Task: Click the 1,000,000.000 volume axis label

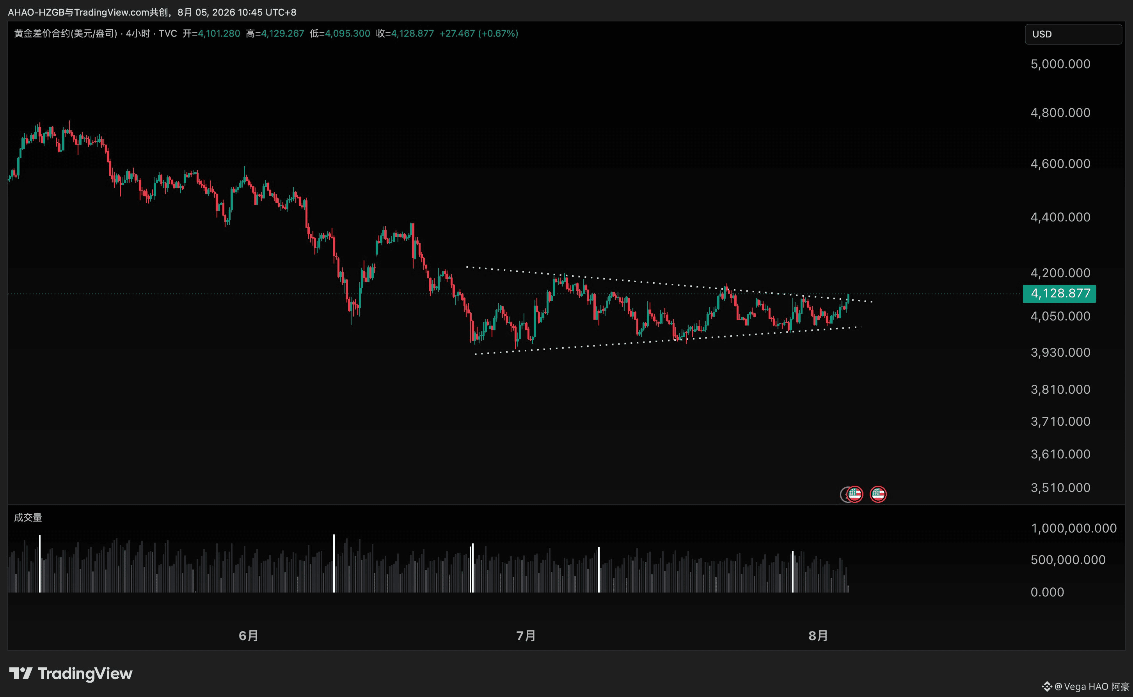Action: [x=1074, y=528]
